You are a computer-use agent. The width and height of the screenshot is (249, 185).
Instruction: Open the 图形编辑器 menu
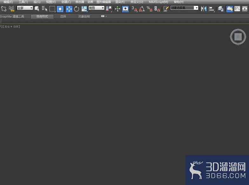[x=104, y=2]
